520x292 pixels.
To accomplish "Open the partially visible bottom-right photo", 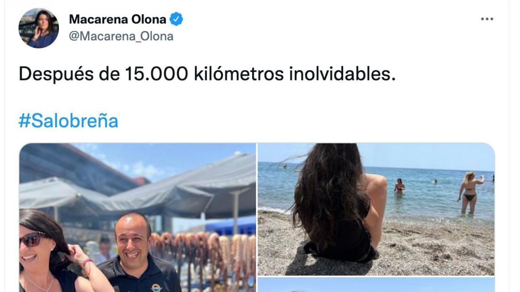I will pyautogui.click(x=376, y=285).
